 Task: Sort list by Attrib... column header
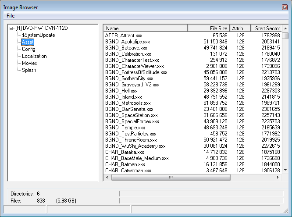tap(240, 28)
